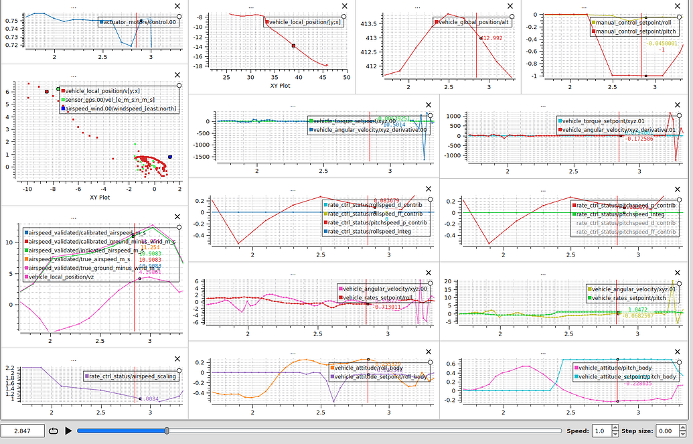Toggle manual_control_setpoint/pitch curve in the legend

[634, 31]
